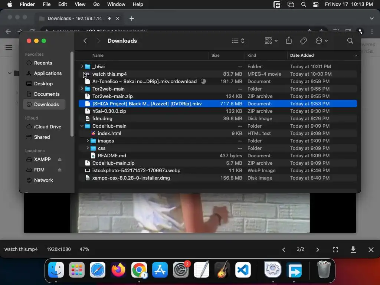Sort by the Date Added column header
The width and height of the screenshot is (380, 285).
click(302, 55)
